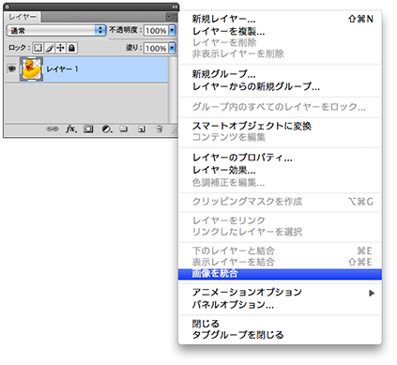This screenshot has height=365, width=397.
Task: Click the layers panel vertical scrollbar
Action: click(173, 90)
